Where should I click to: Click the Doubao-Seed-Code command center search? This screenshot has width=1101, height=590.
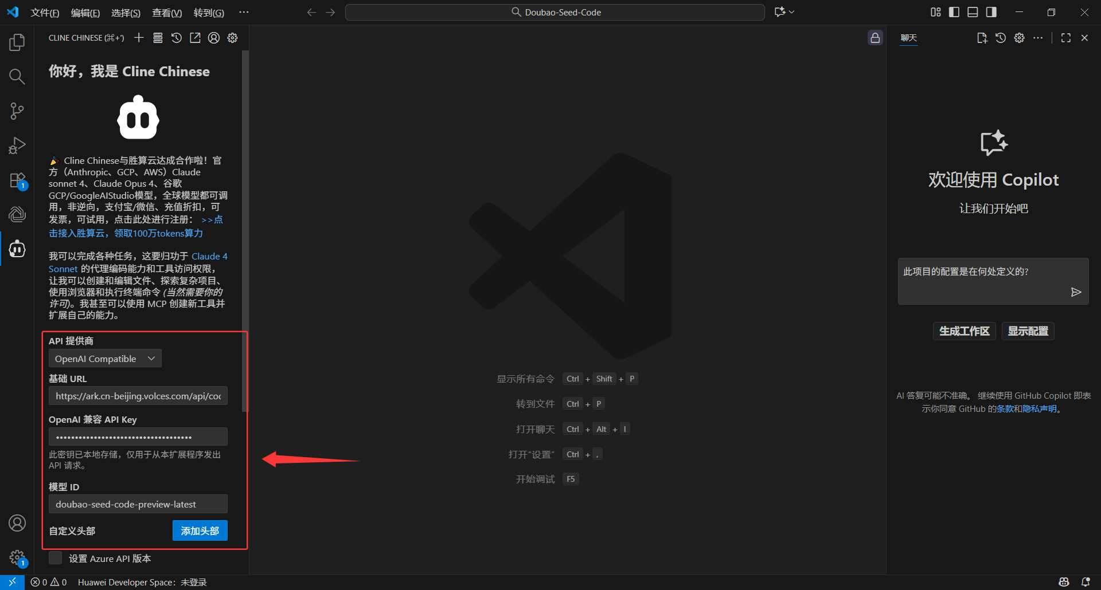point(555,12)
